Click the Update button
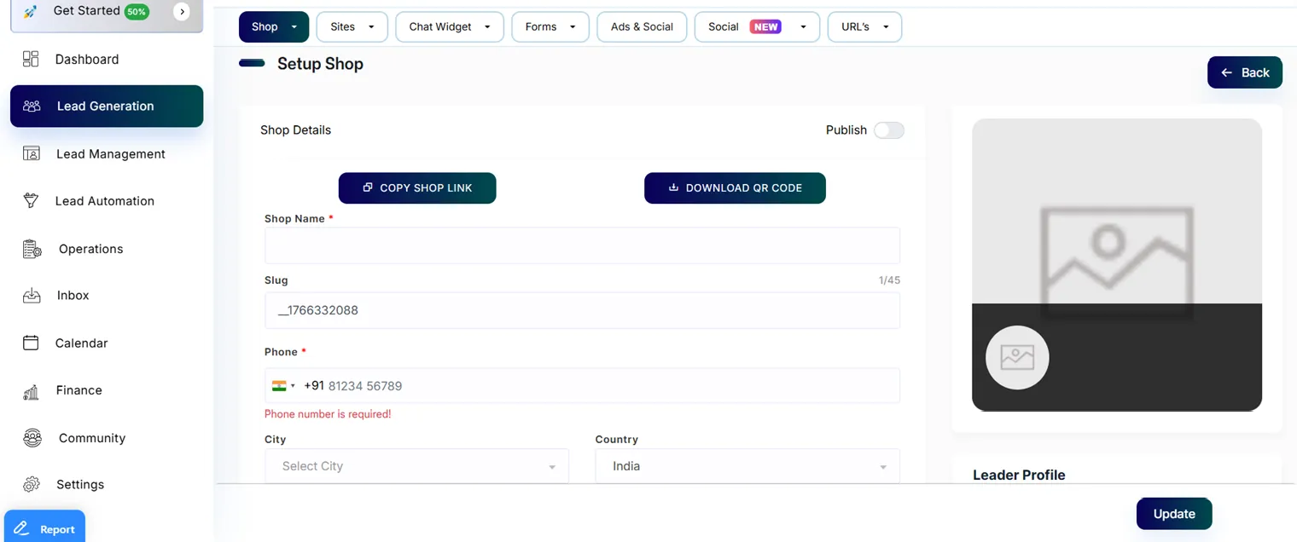Screen dimensions: 1297x542 click(1173, 514)
